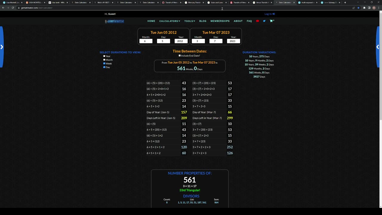Image resolution: width=382 pixels, height=215 pixels.
Task: Open the Extensions puzzle-piece menu
Action: pyautogui.click(x=364, y=8)
